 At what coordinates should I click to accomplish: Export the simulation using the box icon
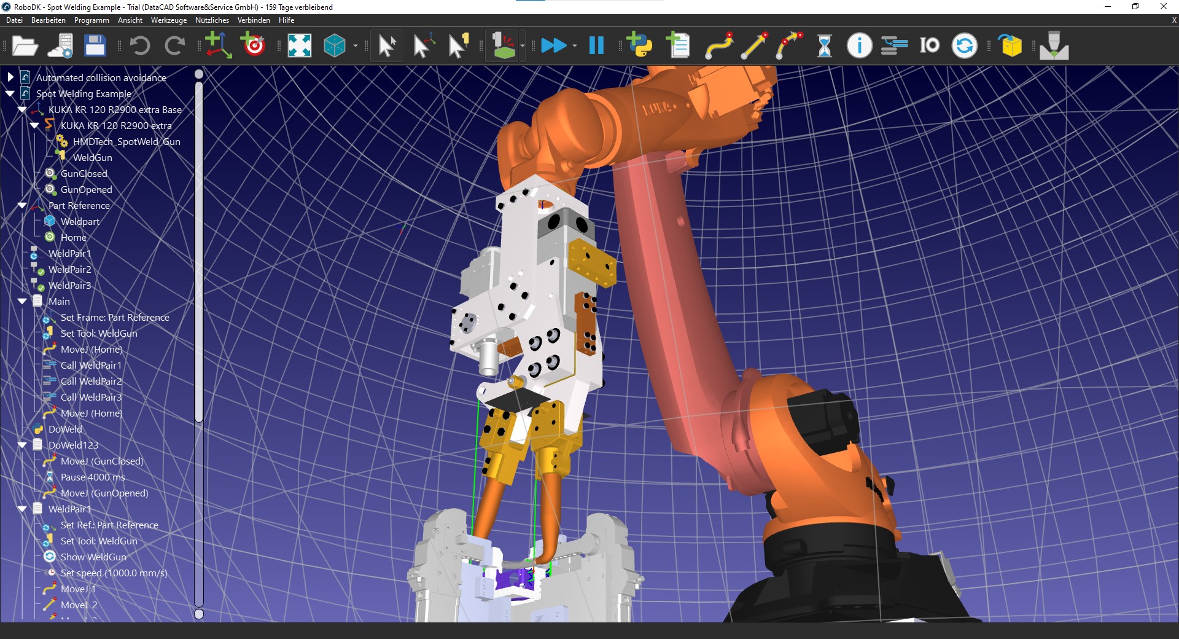click(1010, 45)
